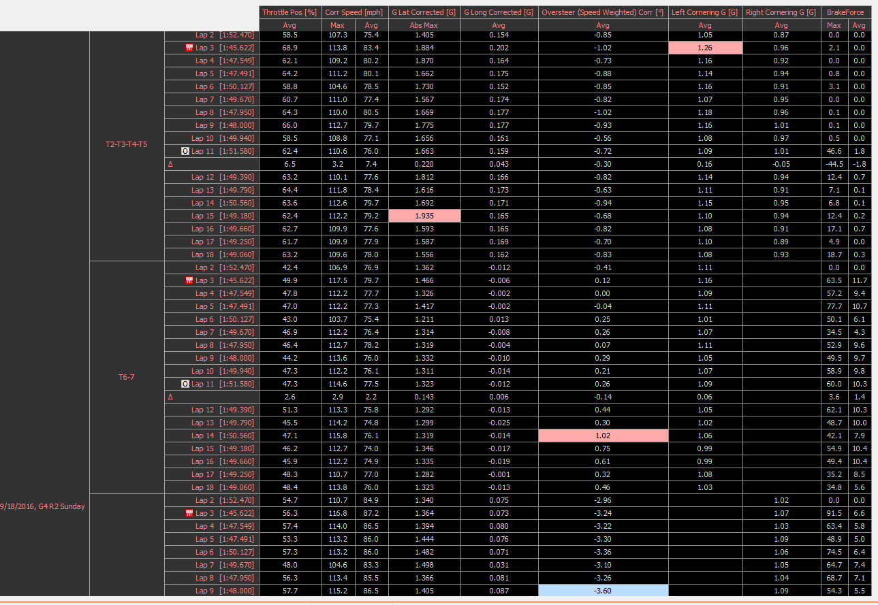
Task: Select the Left Cornering G [G] header
Action: [704, 12]
